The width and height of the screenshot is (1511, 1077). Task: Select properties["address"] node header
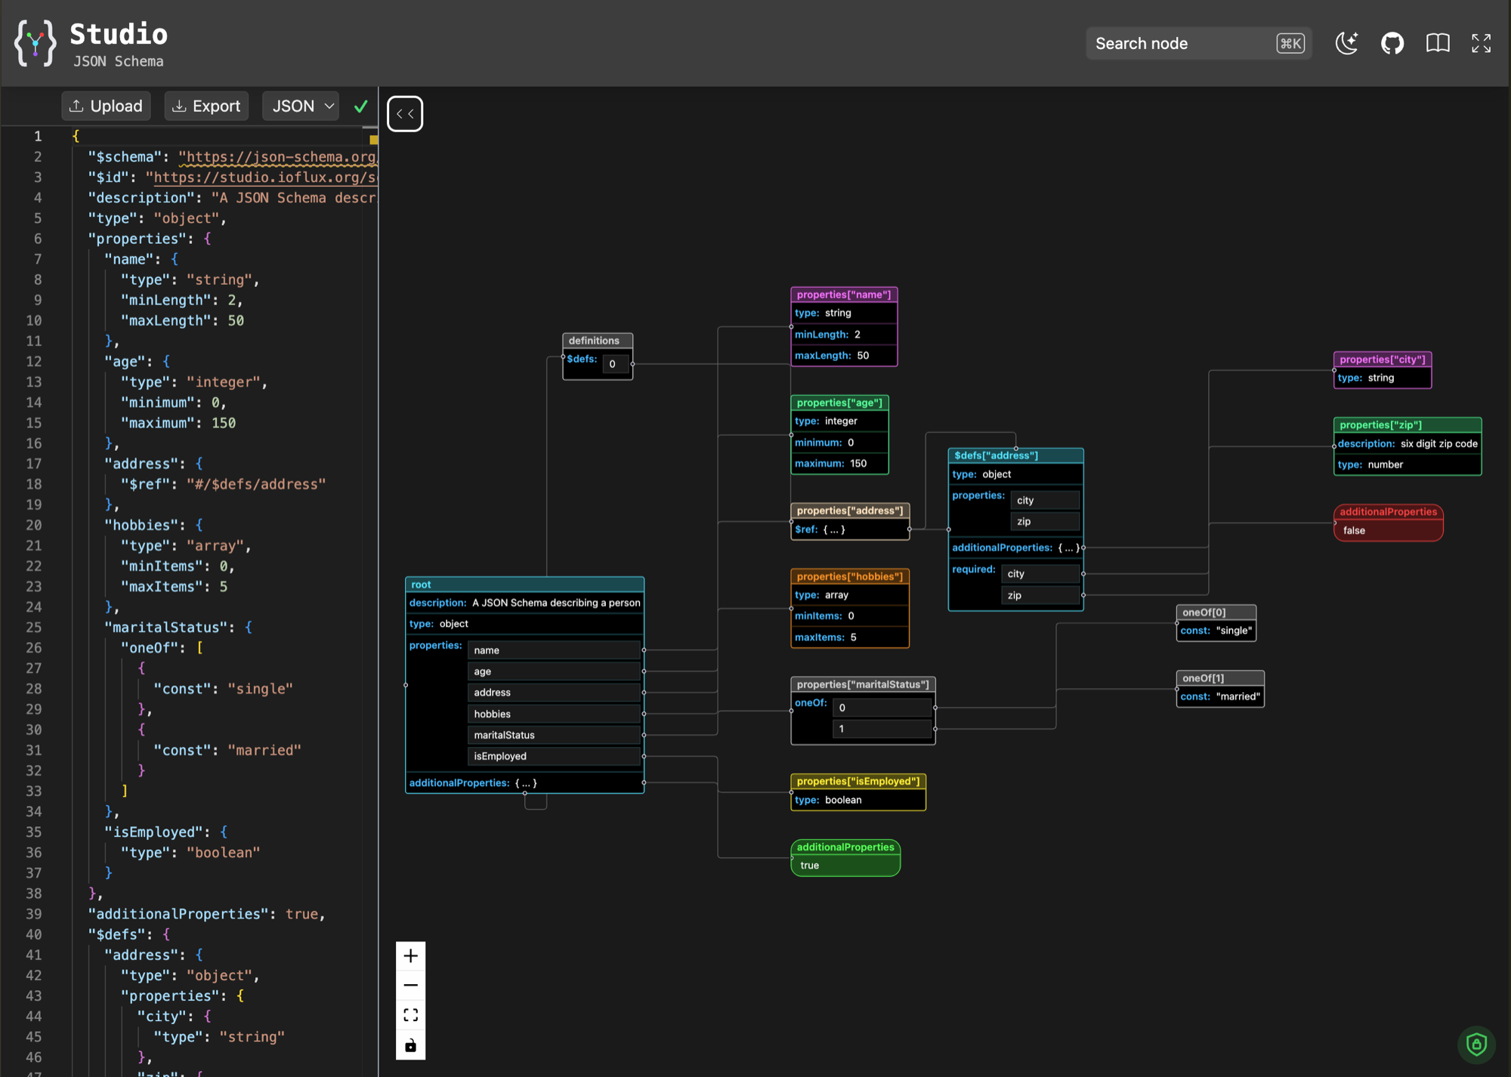click(x=850, y=511)
